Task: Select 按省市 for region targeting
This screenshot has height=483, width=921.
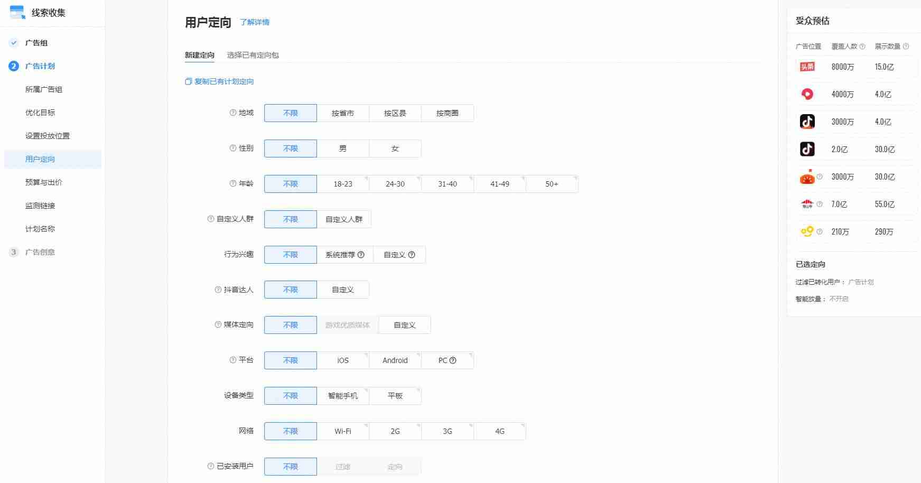Action: pos(342,113)
